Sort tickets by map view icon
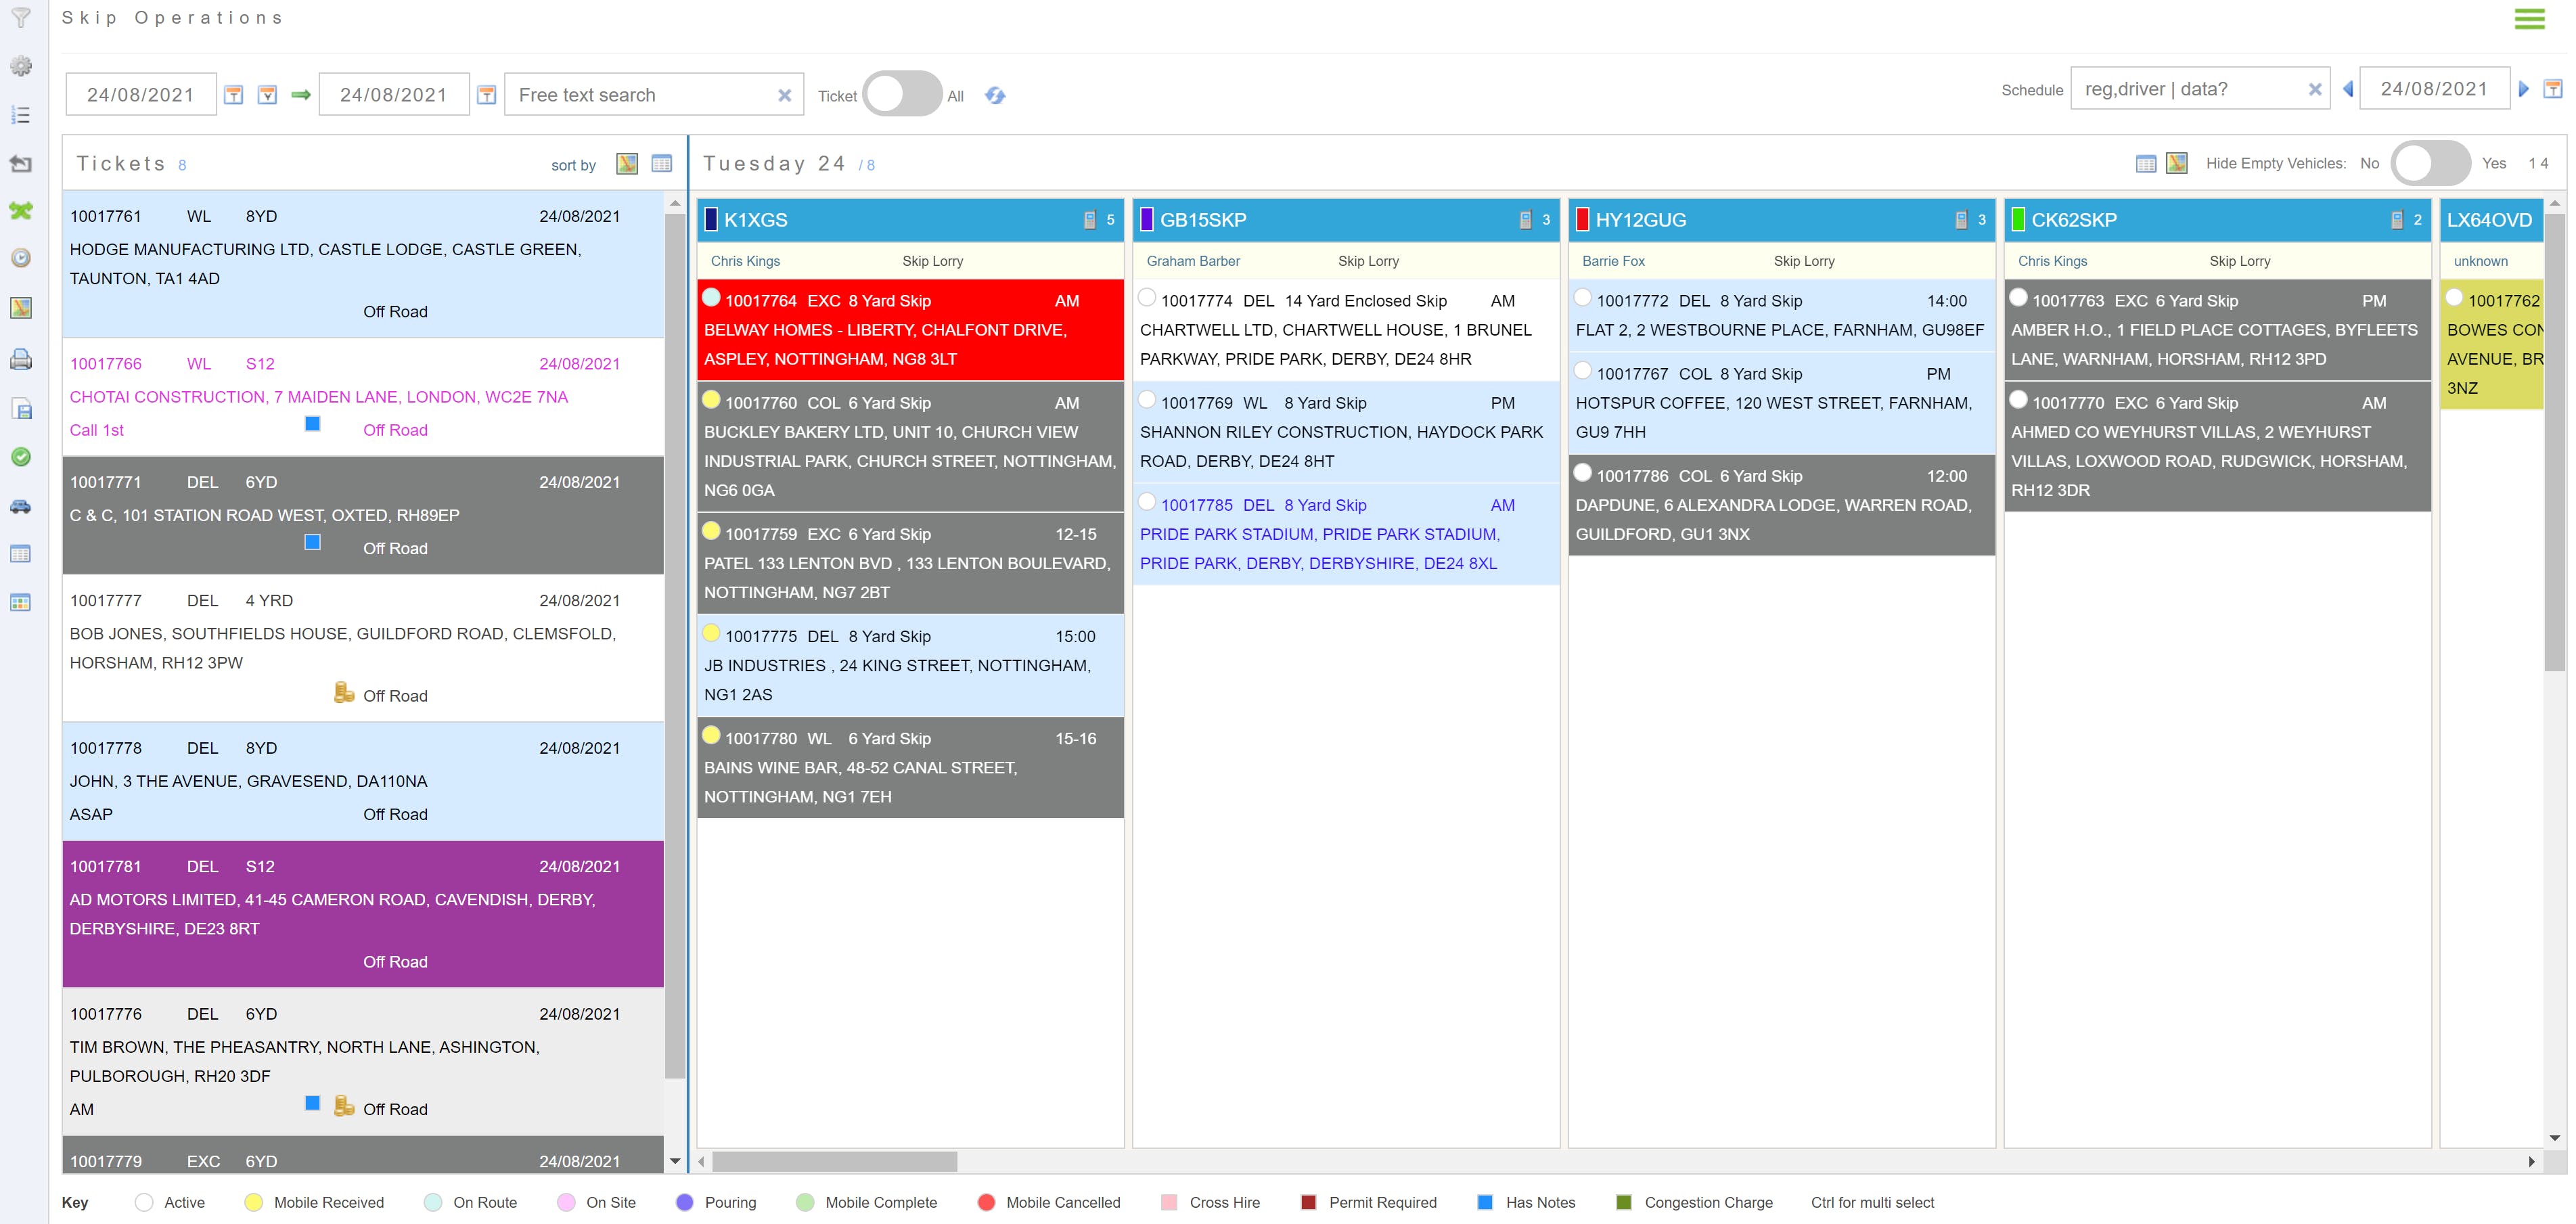The image size is (2576, 1224). [x=627, y=164]
